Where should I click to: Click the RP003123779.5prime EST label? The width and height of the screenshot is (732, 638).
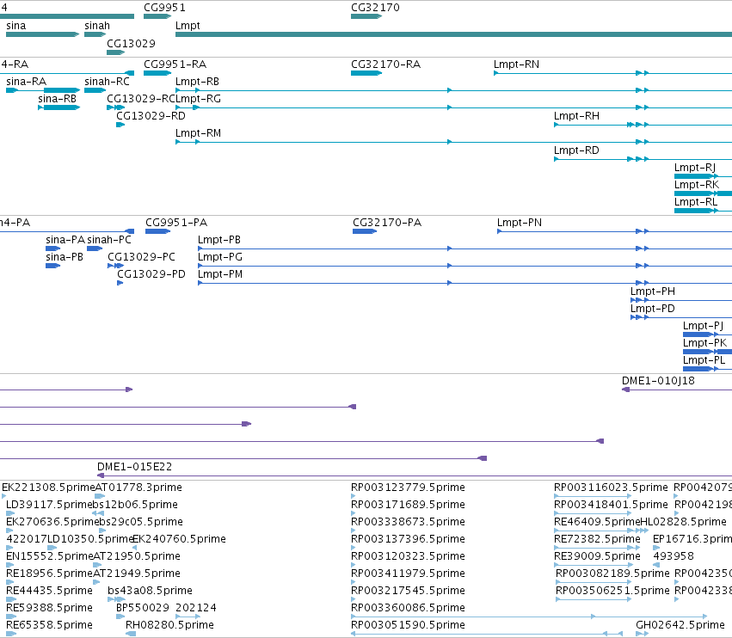click(408, 488)
